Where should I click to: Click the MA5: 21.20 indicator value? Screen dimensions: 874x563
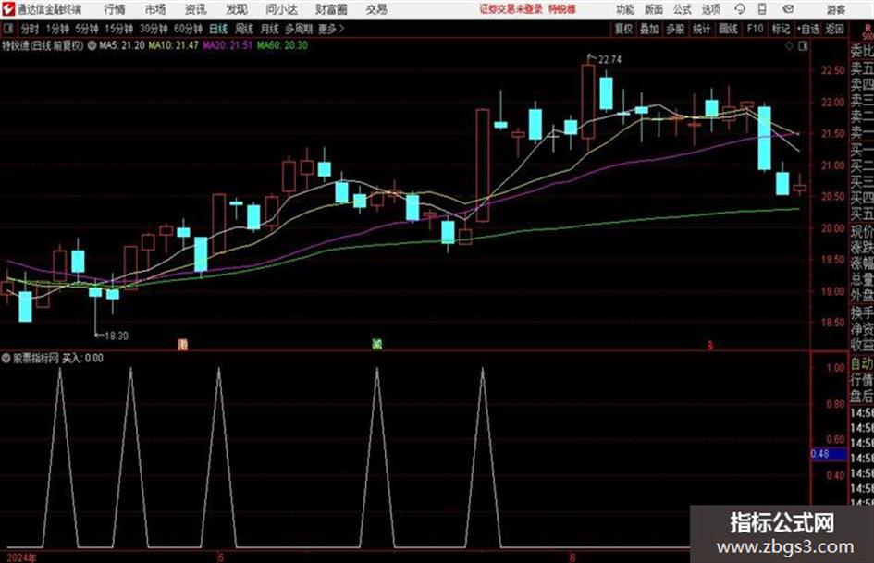(121, 45)
